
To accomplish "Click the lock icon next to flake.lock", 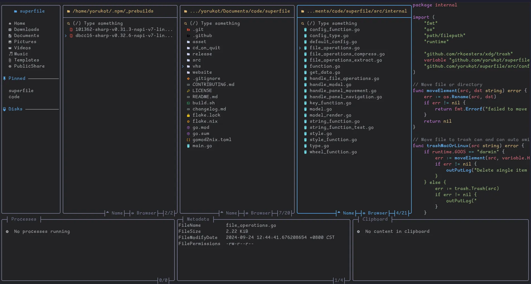I will (188, 115).
